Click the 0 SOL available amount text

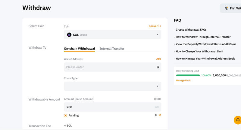tap(158, 99)
